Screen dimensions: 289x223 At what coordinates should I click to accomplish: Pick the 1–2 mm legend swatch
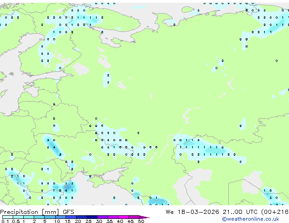(29, 217)
